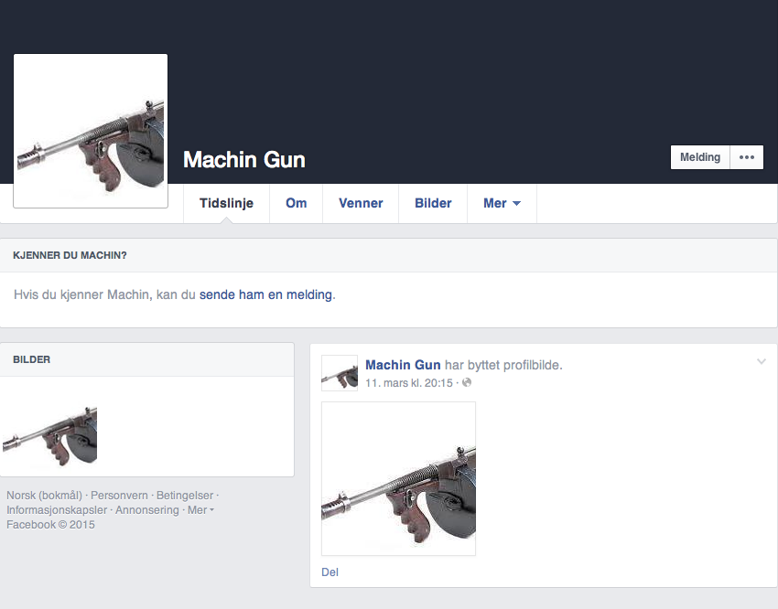
Task: Visit the Informasjonskapsler footer link
Action: tap(57, 510)
